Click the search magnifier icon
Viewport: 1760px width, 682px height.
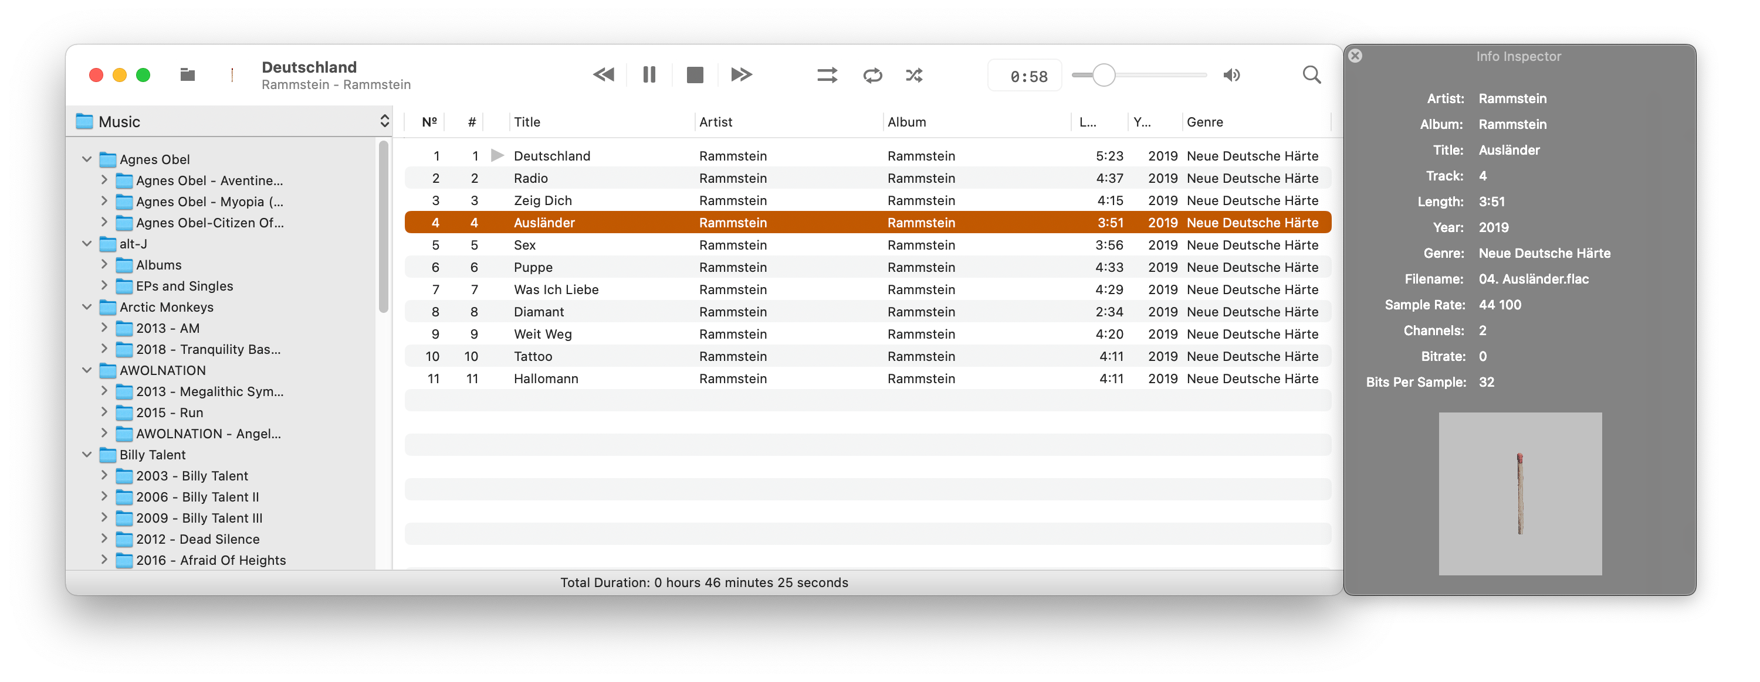1310,74
